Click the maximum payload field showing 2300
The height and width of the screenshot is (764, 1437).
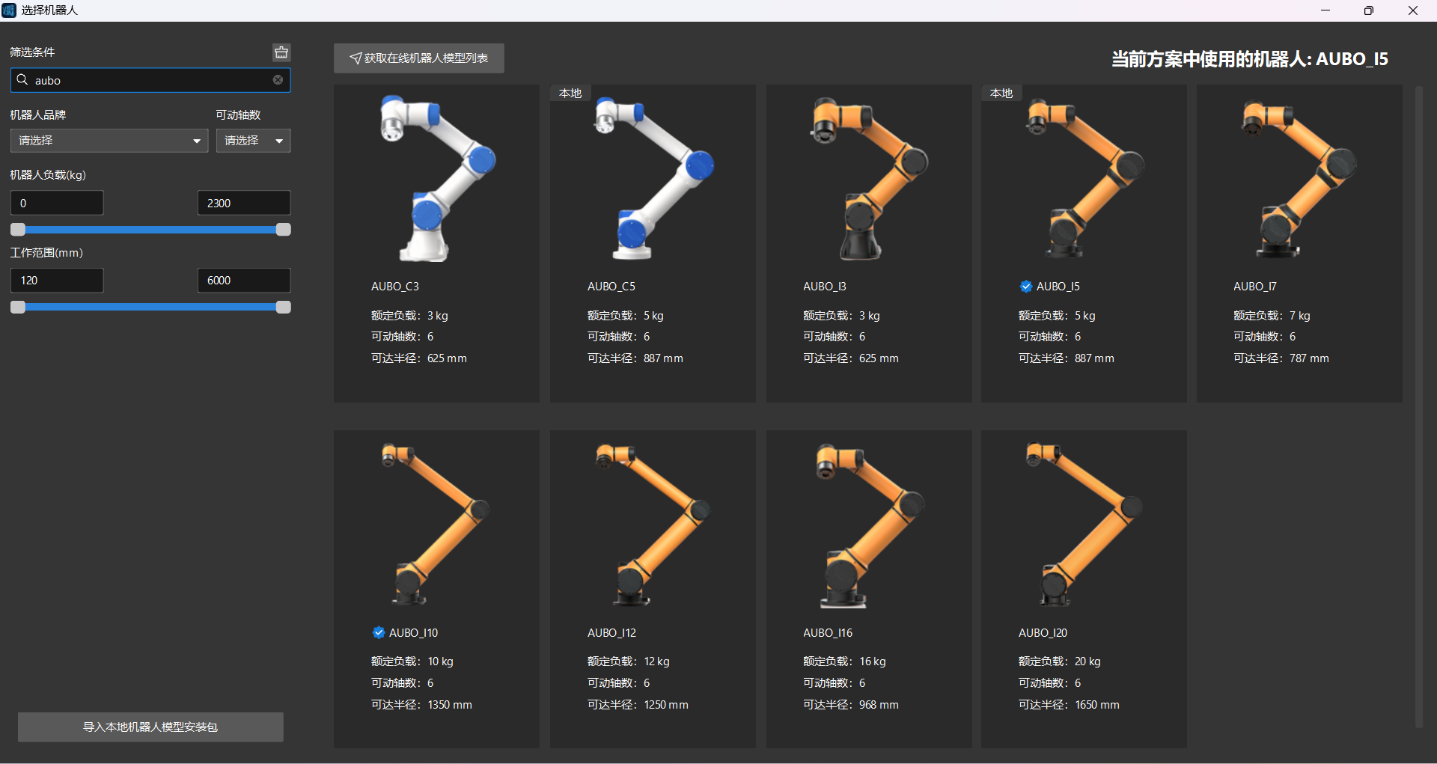243,203
